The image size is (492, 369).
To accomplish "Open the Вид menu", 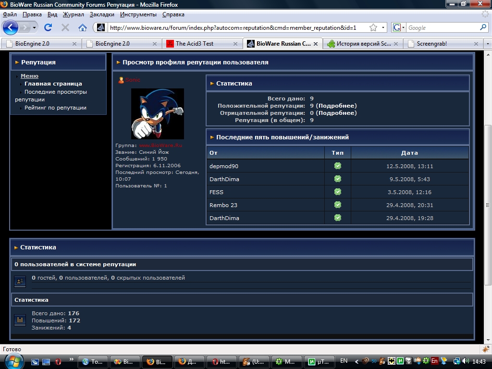I will click(x=52, y=14).
